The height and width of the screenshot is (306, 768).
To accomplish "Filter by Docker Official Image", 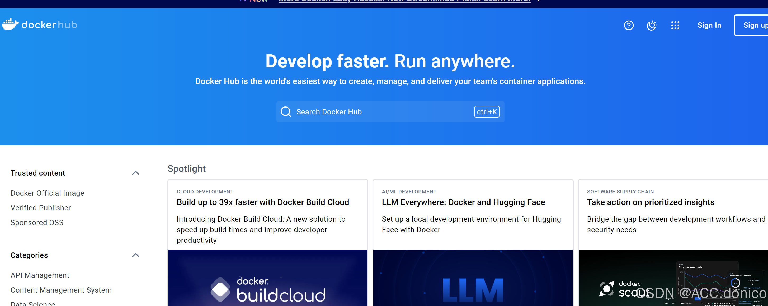I will [x=48, y=193].
